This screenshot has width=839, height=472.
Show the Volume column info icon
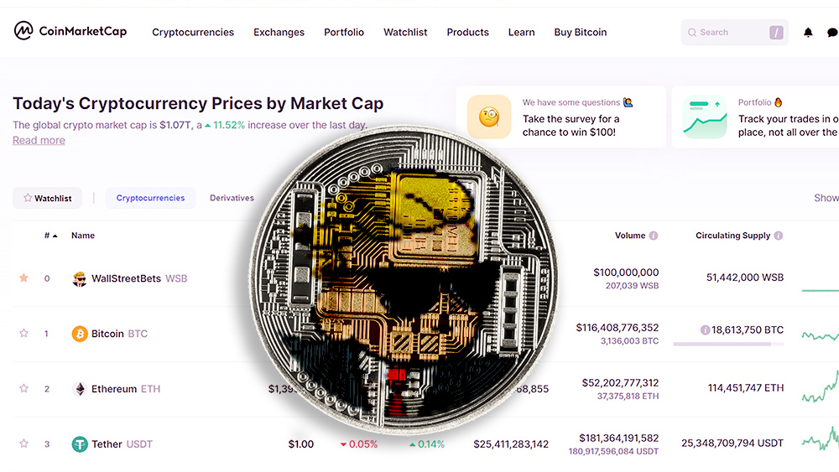coord(654,236)
